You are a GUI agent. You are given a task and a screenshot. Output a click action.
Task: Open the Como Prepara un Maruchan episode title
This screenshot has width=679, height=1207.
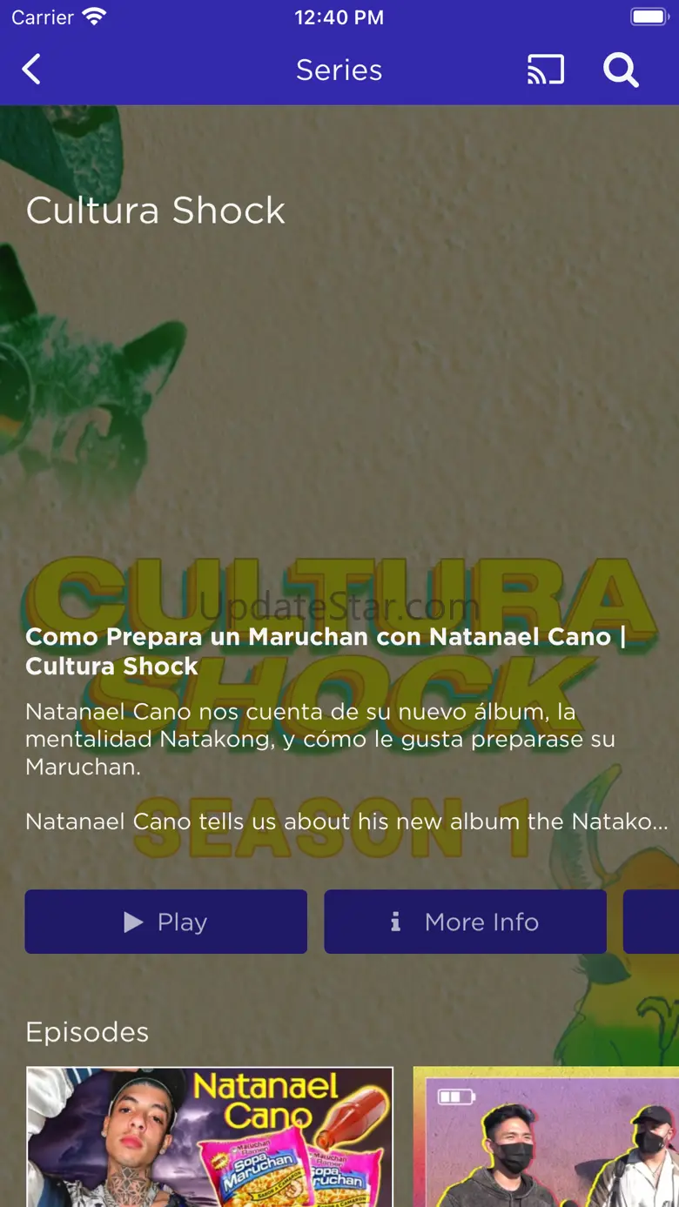click(326, 651)
